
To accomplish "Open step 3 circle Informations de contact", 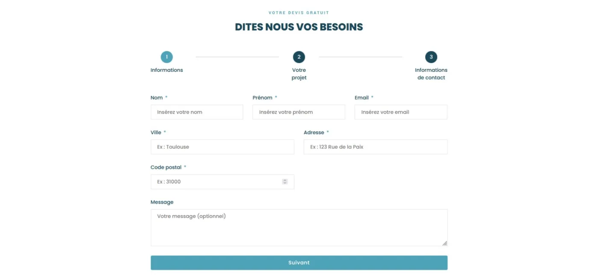I will pyautogui.click(x=431, y=57).
